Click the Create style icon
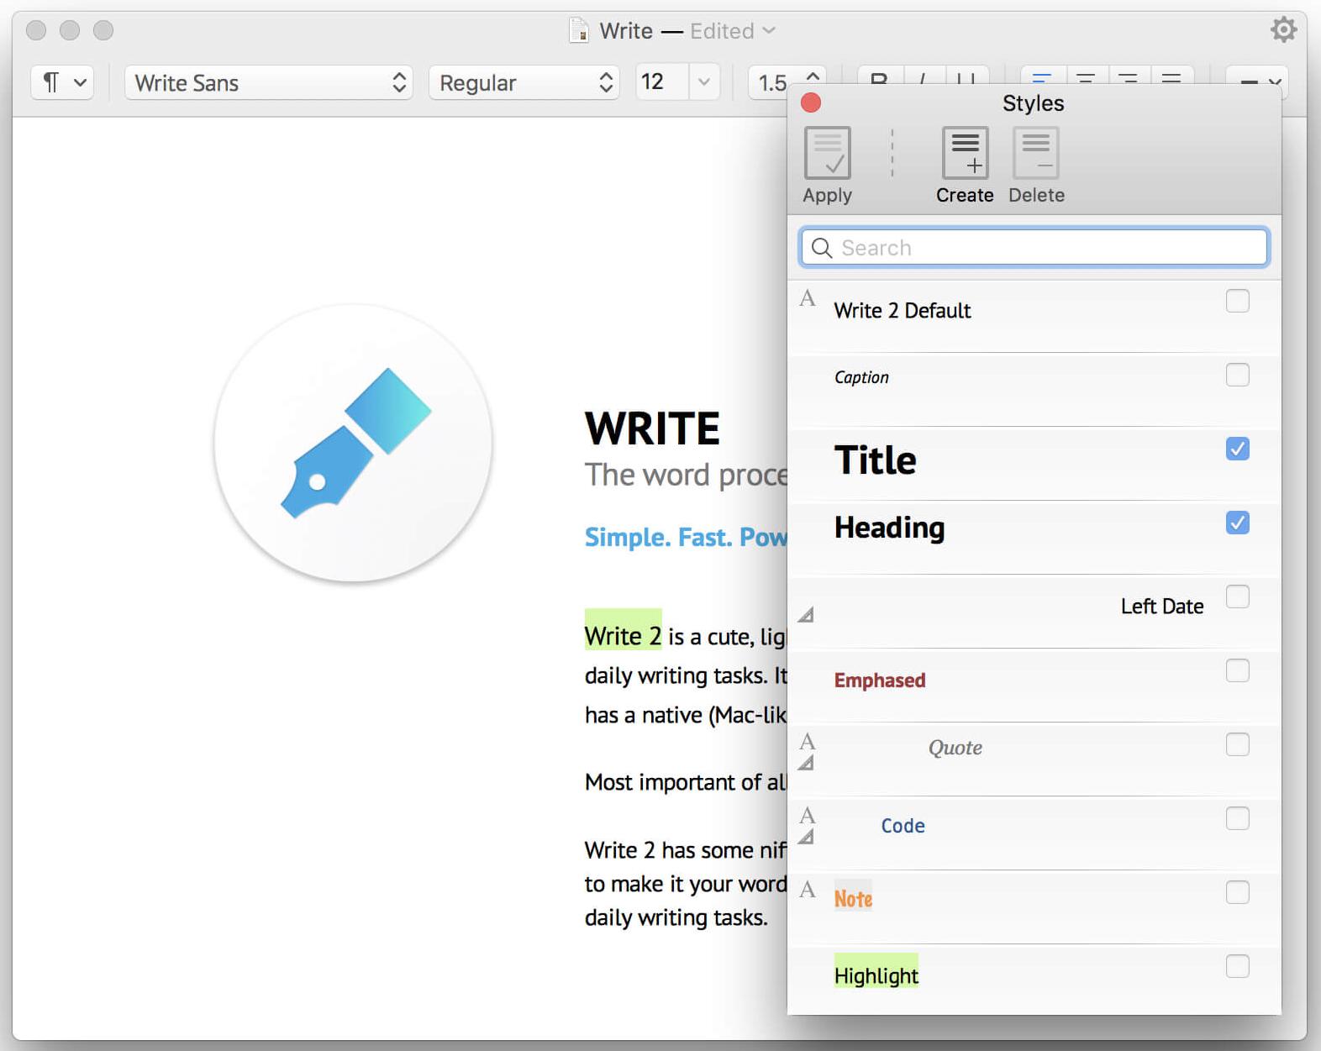This screenshot has width=1321, height=1051. (965, 153)
